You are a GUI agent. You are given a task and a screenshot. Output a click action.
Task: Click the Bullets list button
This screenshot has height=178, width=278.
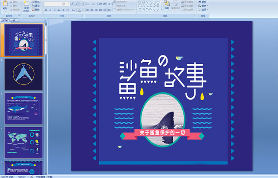pyautogui.click(x=88, y=4)
